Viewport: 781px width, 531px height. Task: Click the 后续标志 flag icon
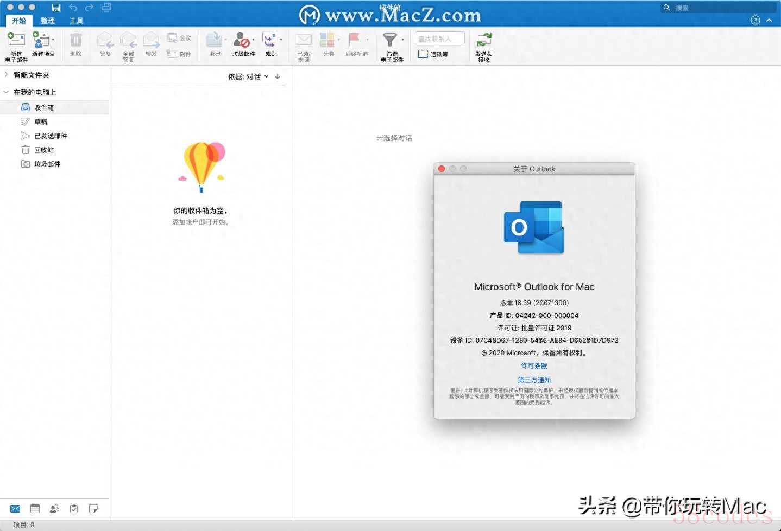[x=354, y=39]
